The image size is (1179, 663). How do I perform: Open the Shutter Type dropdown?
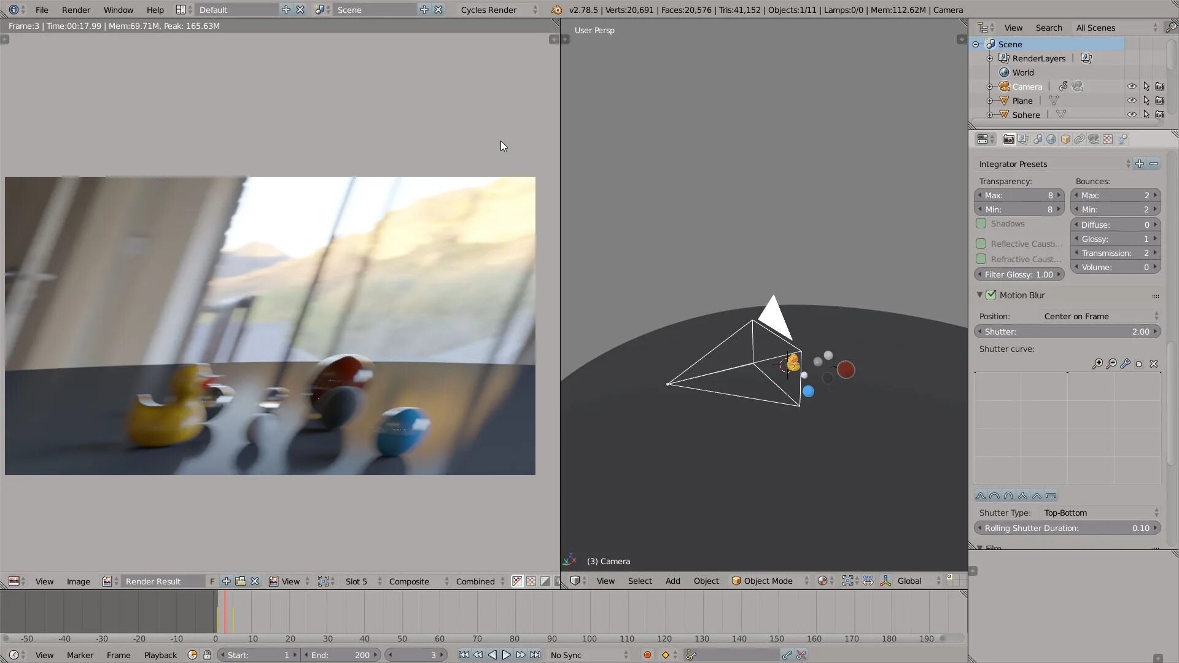tap(1100, 513)
